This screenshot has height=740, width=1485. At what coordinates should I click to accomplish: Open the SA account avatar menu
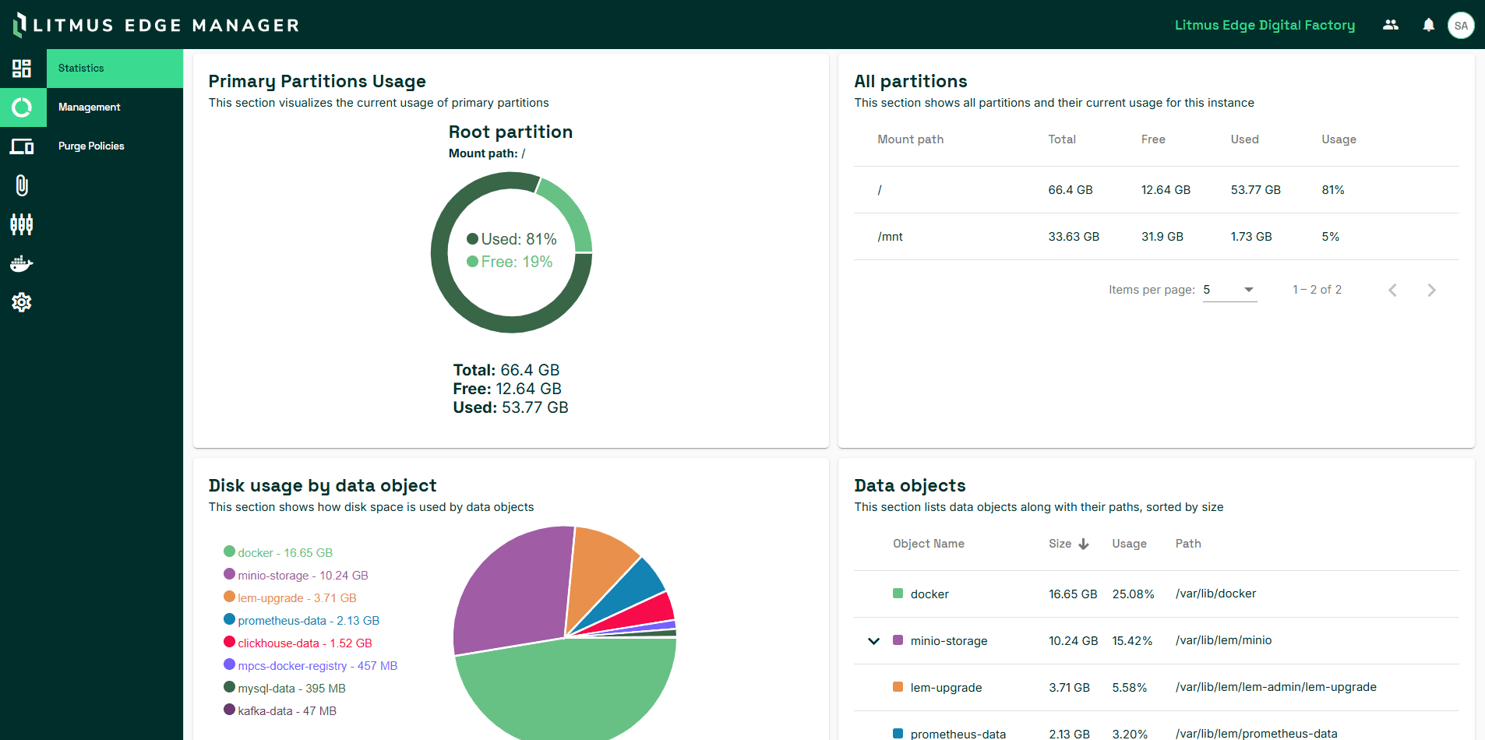(x=1462, y=25)
